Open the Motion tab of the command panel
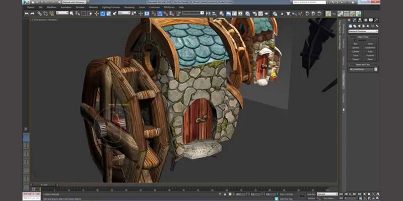Image resolution: width=403 pixels, height=201 pixels. 366,20
